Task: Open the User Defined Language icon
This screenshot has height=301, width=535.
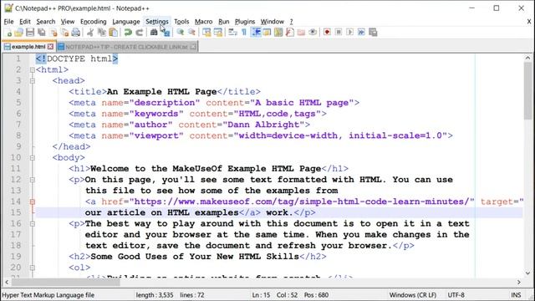Action: pos(267,33)
